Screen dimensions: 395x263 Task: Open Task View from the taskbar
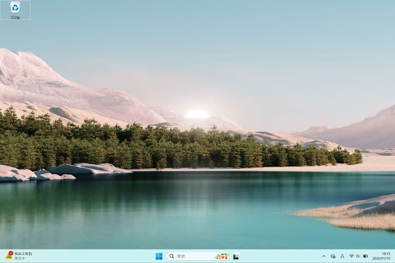pos(236,256)
